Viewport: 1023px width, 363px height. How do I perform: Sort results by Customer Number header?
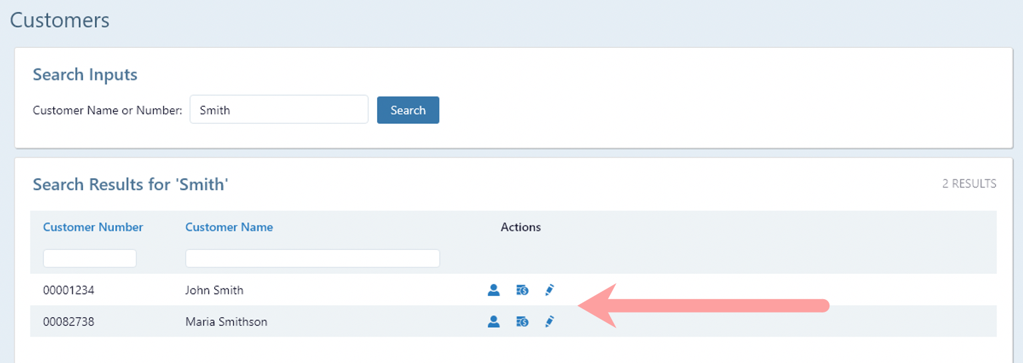[x=93, y=227]
